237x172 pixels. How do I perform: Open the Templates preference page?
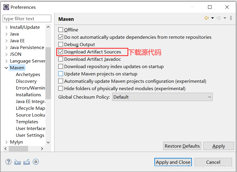coord(27,122)
